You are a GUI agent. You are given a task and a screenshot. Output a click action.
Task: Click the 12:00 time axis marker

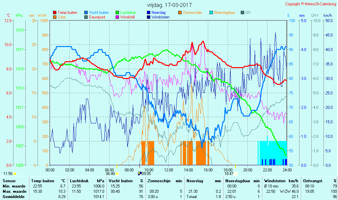(169, 170)
